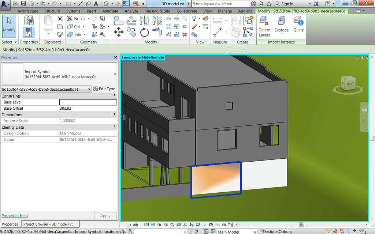Collapse the Constraints section in Properties
The height and width of the screenshot is (234, 375).
(115, 96)
